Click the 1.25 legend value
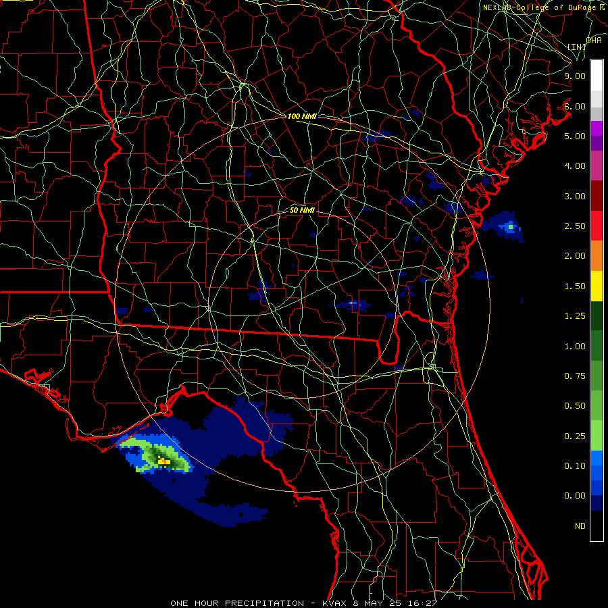This screenshot has height=608, width=608. [575, 316]
